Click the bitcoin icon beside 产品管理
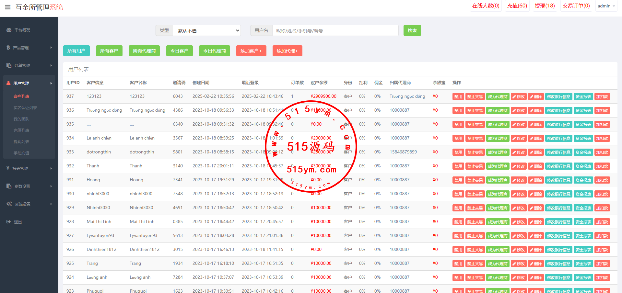Viewport: 622px width, 293px height. coord(8,48)
